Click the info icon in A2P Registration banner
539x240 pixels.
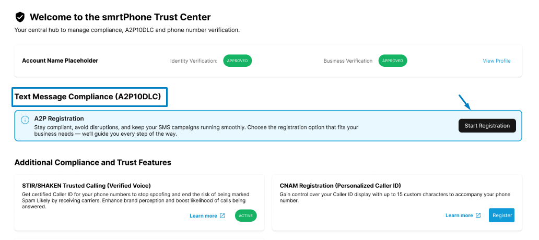tap(25, 120)
